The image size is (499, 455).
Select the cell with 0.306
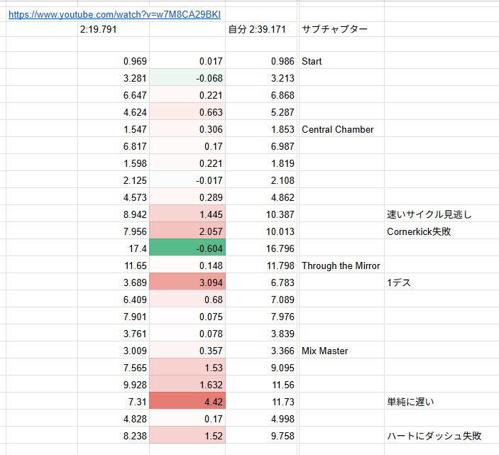(x=187, y=129)
